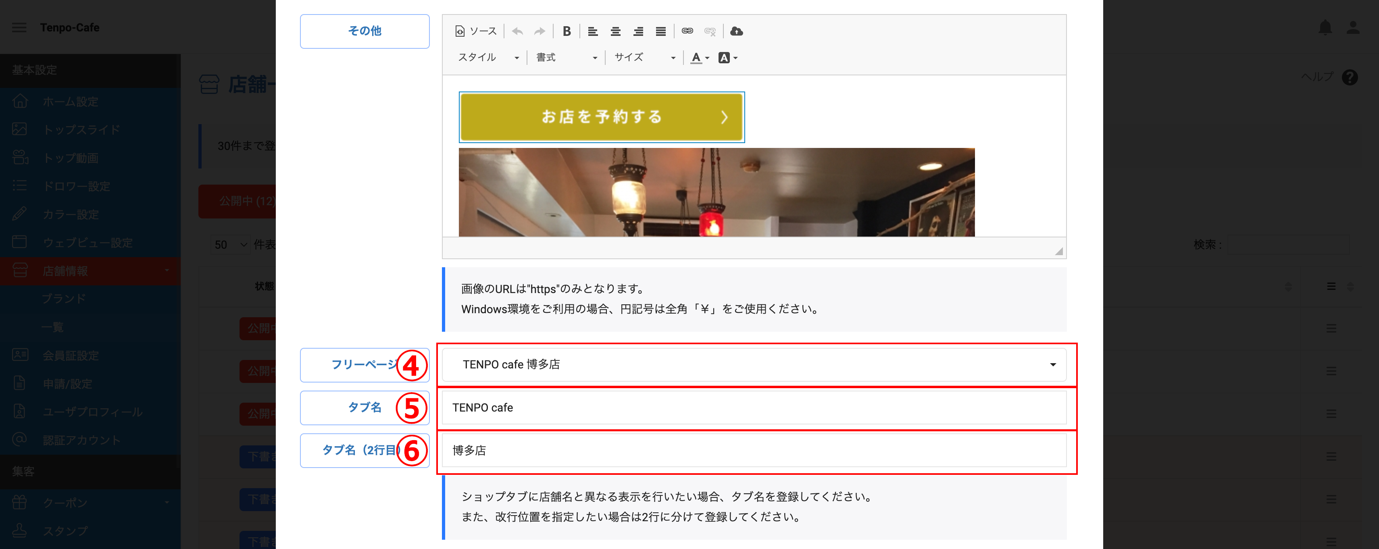Click the カラー設定 pencil icon
The height and width of the screenshot is (549, 1379).
20,214
